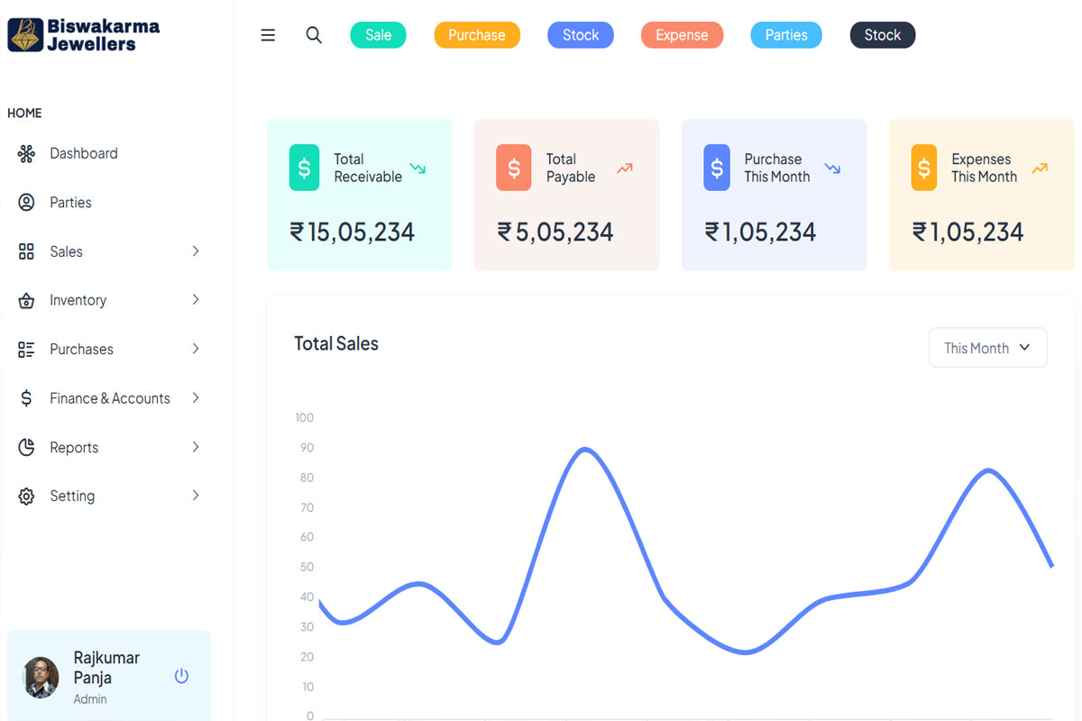Expand the Sales submenu chevron
1082x721 pixels.
click(196, 251)
